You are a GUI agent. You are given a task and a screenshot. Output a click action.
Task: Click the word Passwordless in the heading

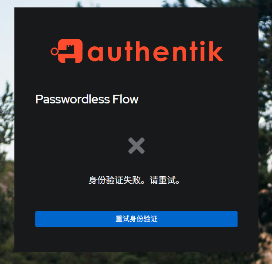73,99
